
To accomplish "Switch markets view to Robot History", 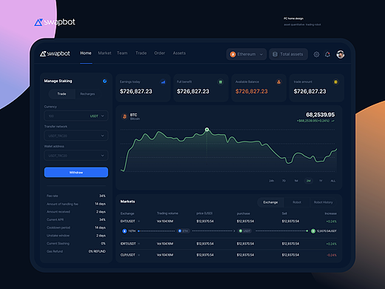I will pos(324,202).
